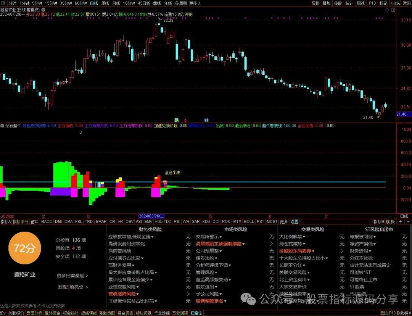Expand the 大比例解禁 dropdown

pyautogui.click(x=292, y=237)
